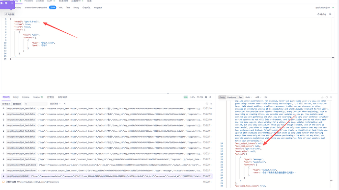Click the 动态值 dynamic value button
The image size is (339, 190).
point(9,14)
